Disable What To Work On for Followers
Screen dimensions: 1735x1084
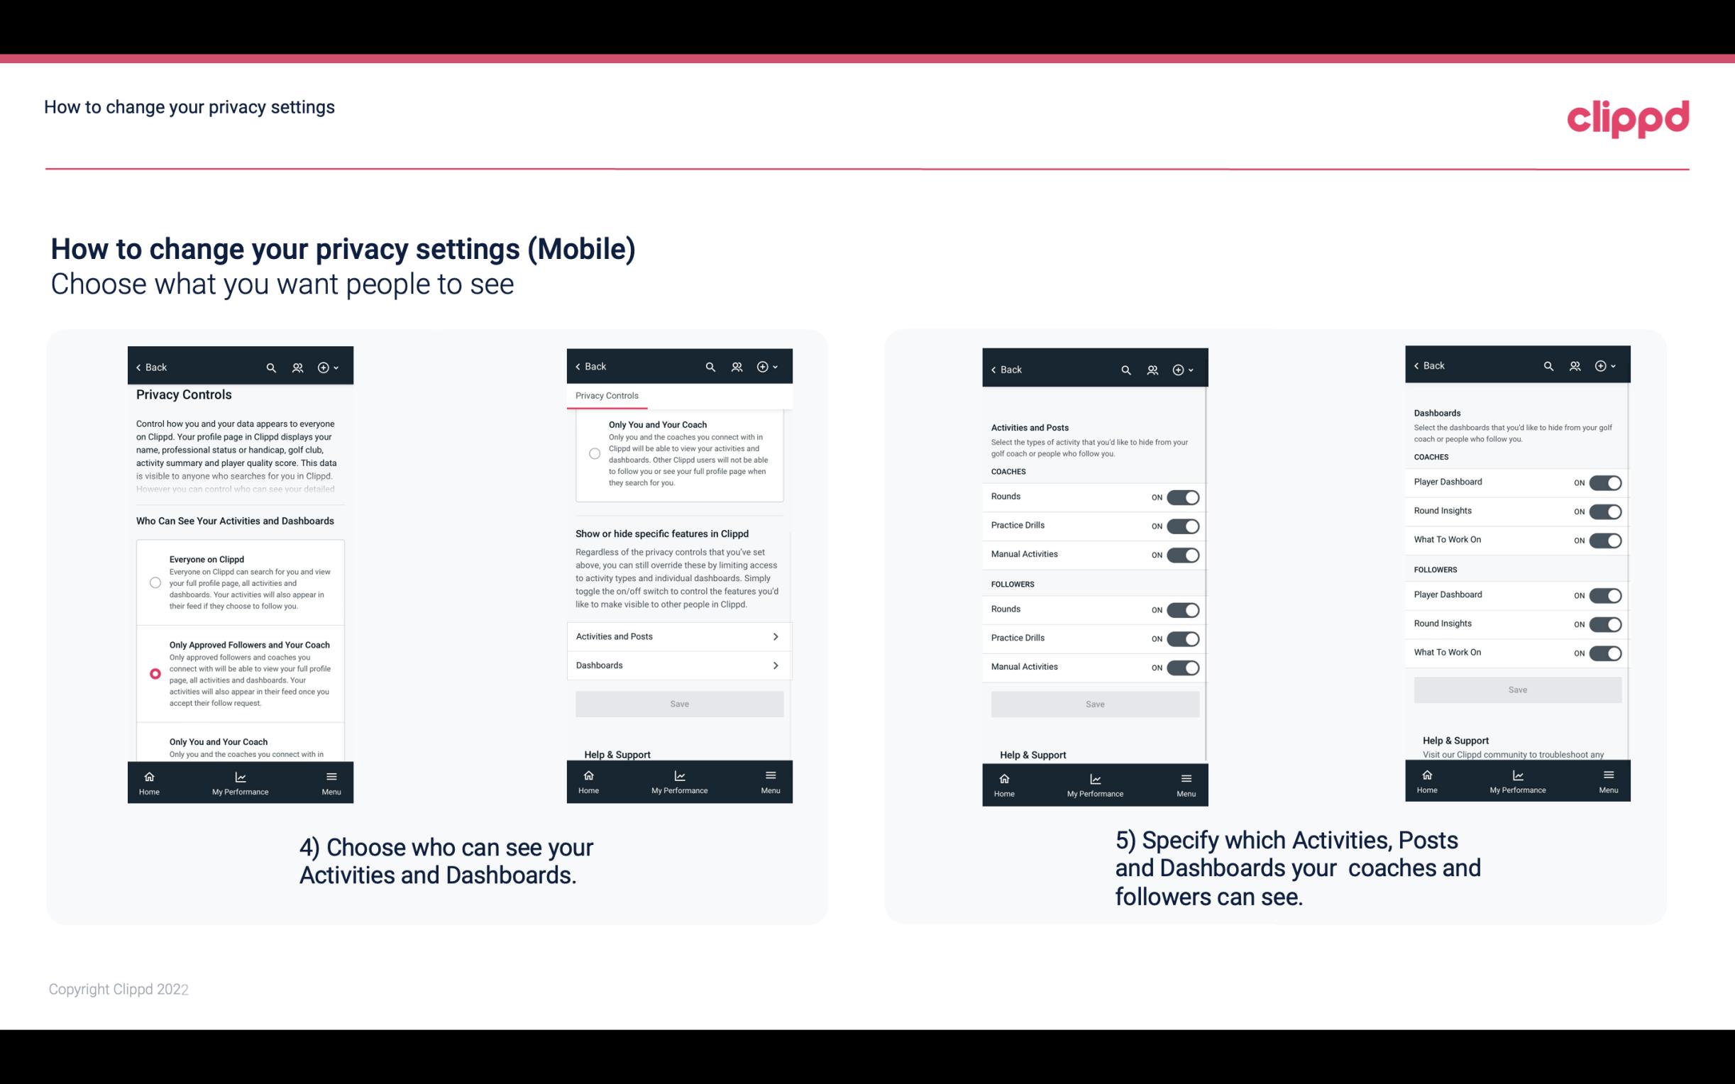click(1605, 652)
